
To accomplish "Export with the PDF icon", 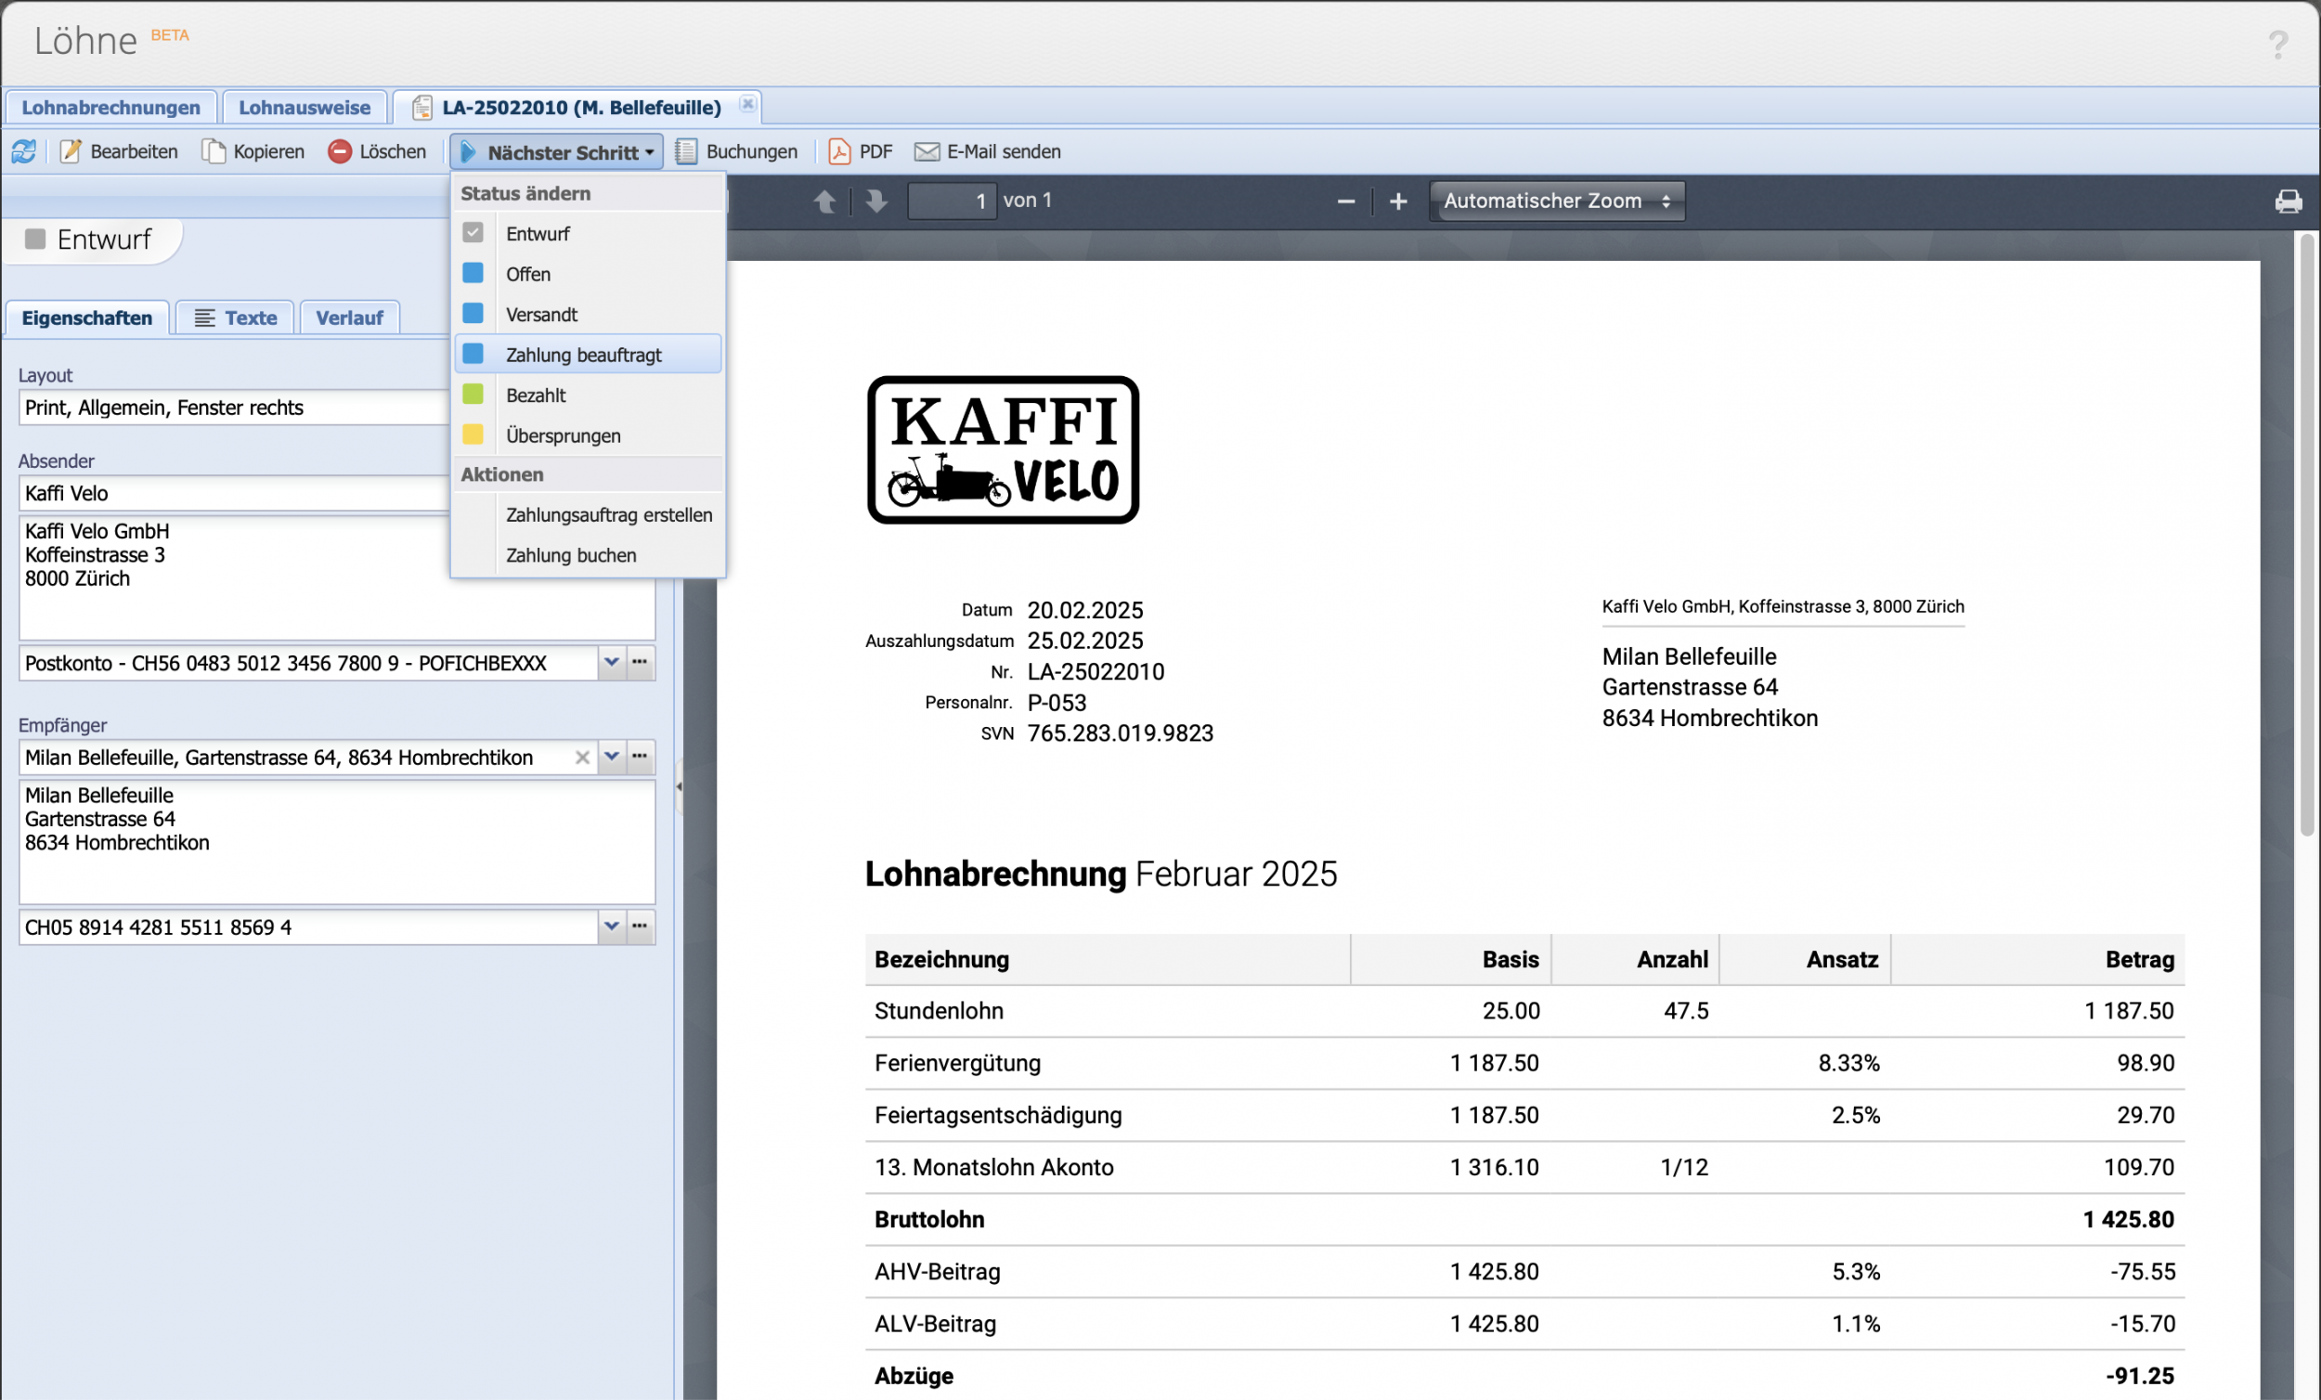I will click(838, 151).
